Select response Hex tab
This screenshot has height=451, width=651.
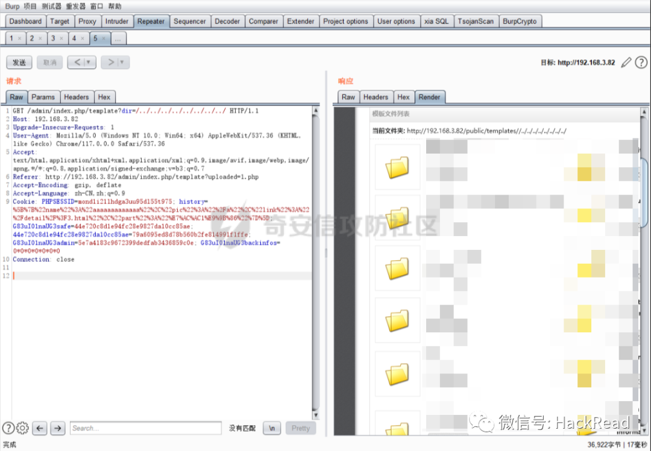click(x=403, y=97)
